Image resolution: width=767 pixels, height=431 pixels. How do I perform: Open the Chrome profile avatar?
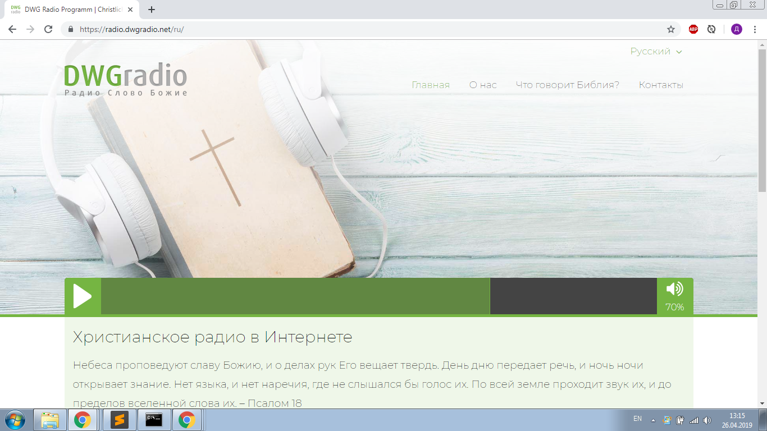tap(736, 29)
